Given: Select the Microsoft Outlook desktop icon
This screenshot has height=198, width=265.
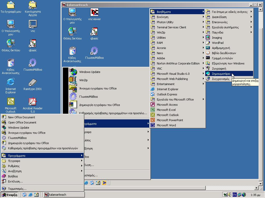Looking at the screenshot, I should pos(11,105).
